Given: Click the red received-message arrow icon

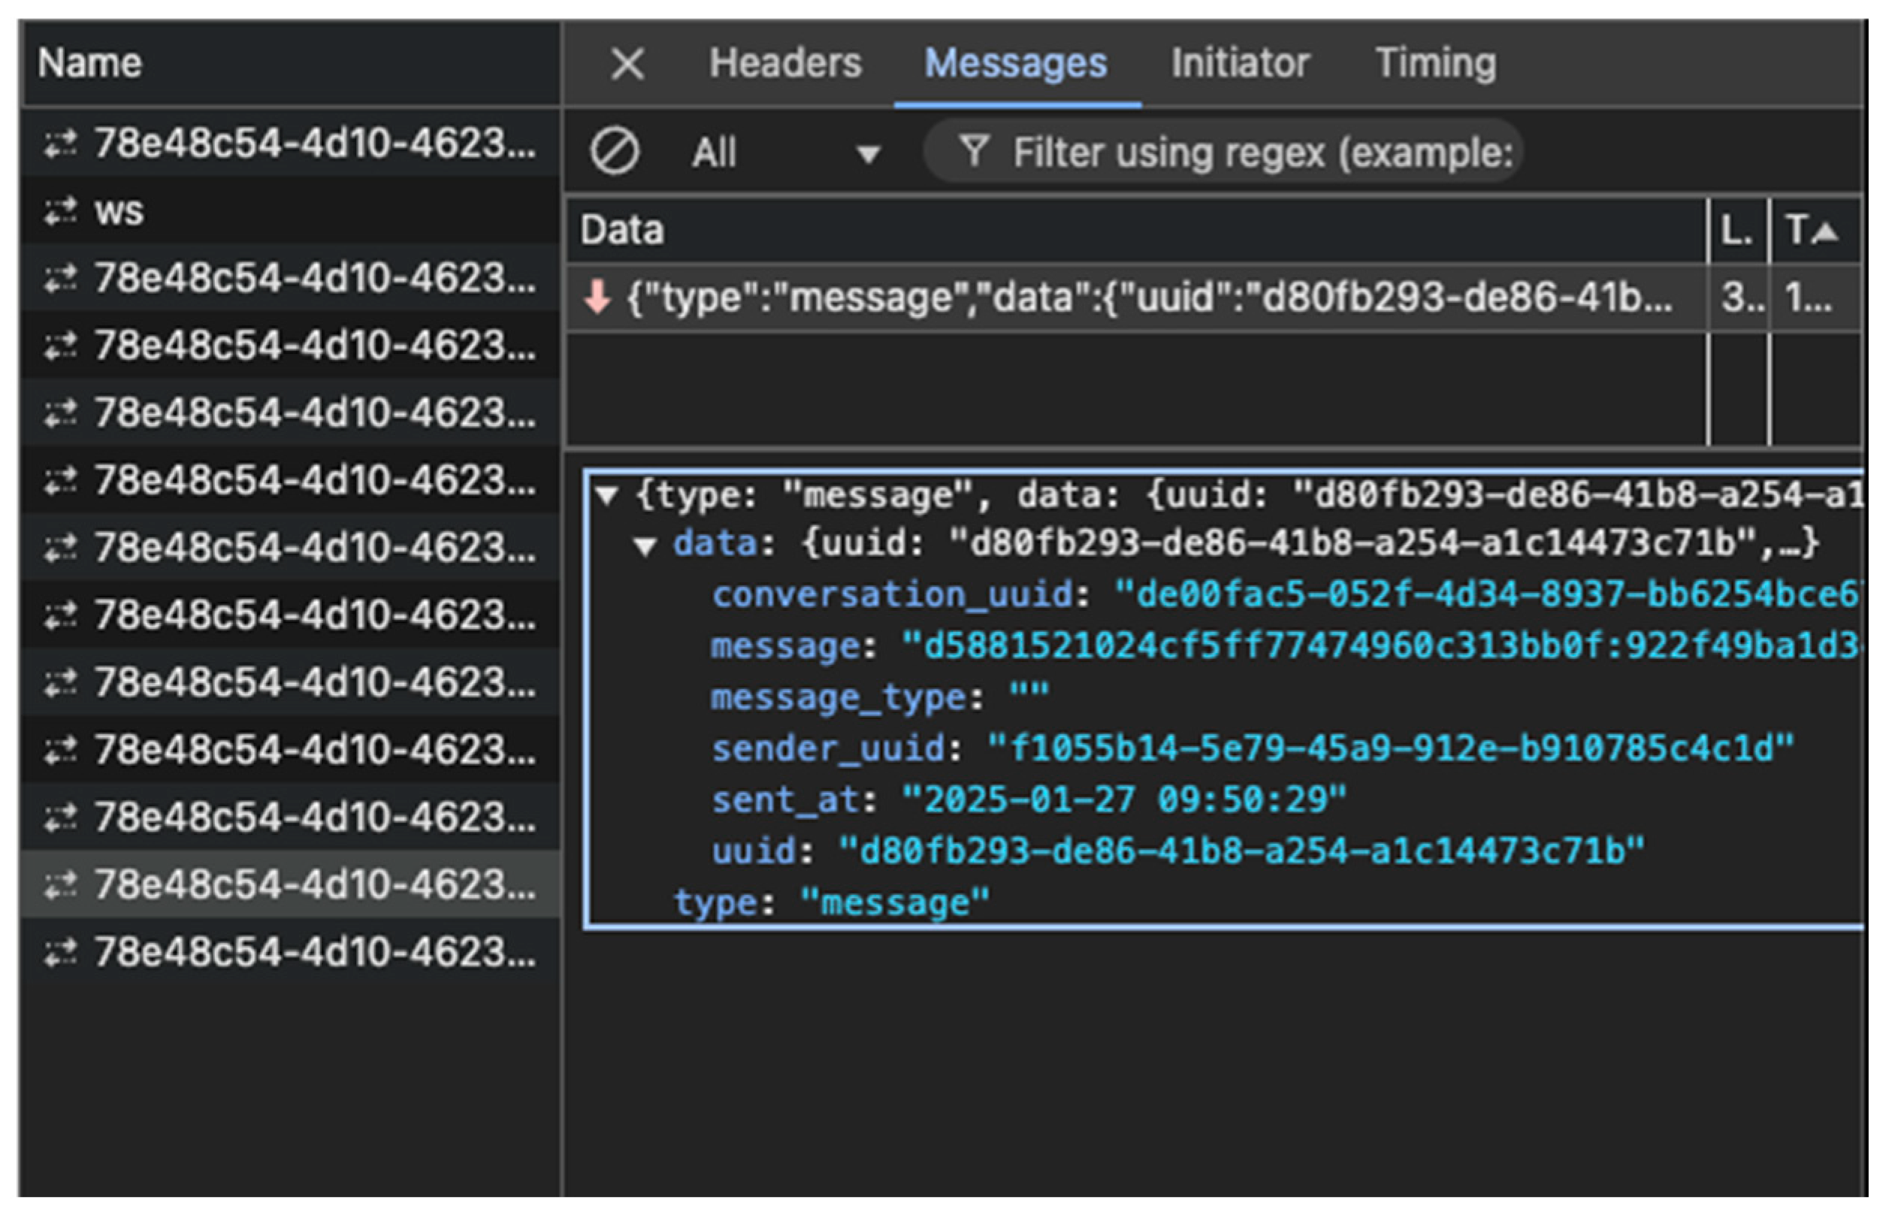Looking at the screenshot, I should click(x=597, y=298).
